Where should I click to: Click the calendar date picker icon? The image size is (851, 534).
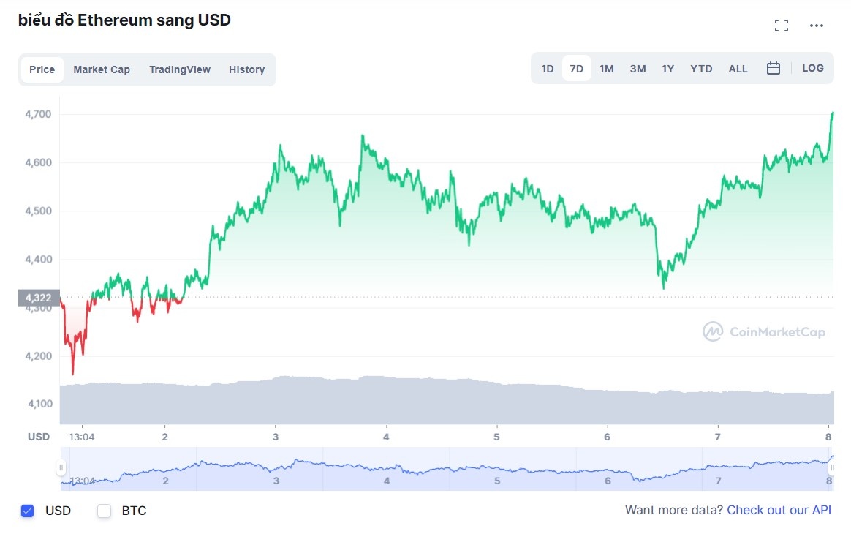[773, 68]
